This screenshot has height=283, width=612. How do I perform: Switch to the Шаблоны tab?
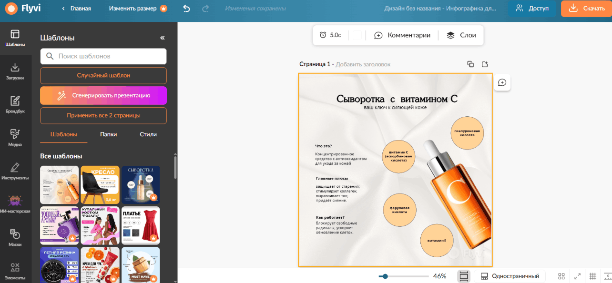click(64, 134)
